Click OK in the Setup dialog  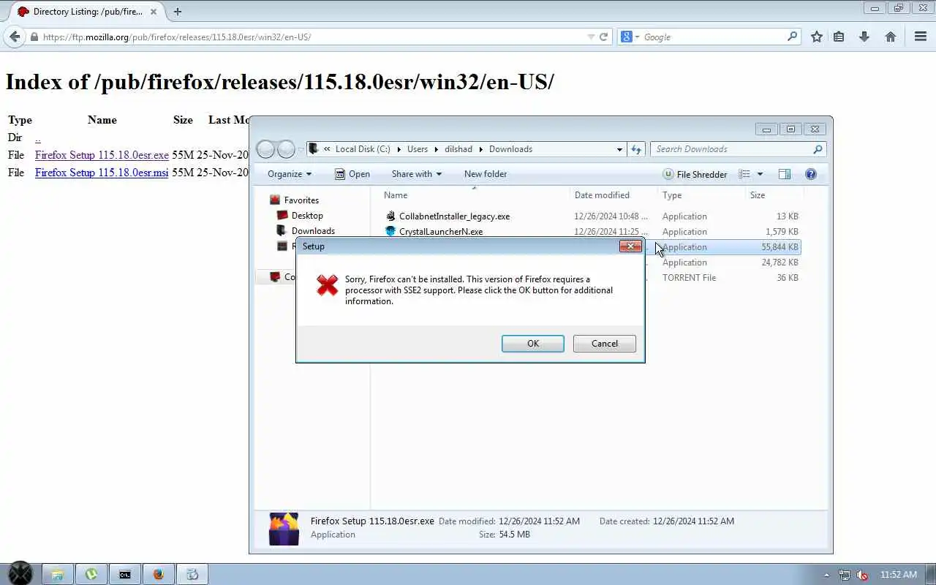tap(533, 344)
